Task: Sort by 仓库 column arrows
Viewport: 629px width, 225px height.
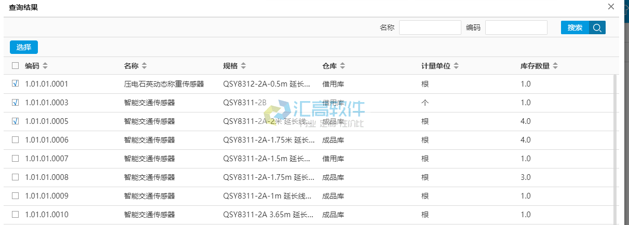Action: pyautogui.click(x=343, y=66)
